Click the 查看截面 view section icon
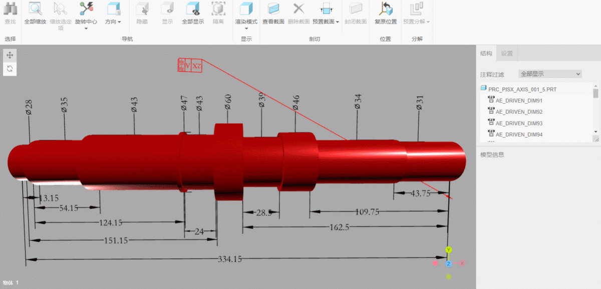The height and width of the screenshot is (289, 601). (273, 9)
